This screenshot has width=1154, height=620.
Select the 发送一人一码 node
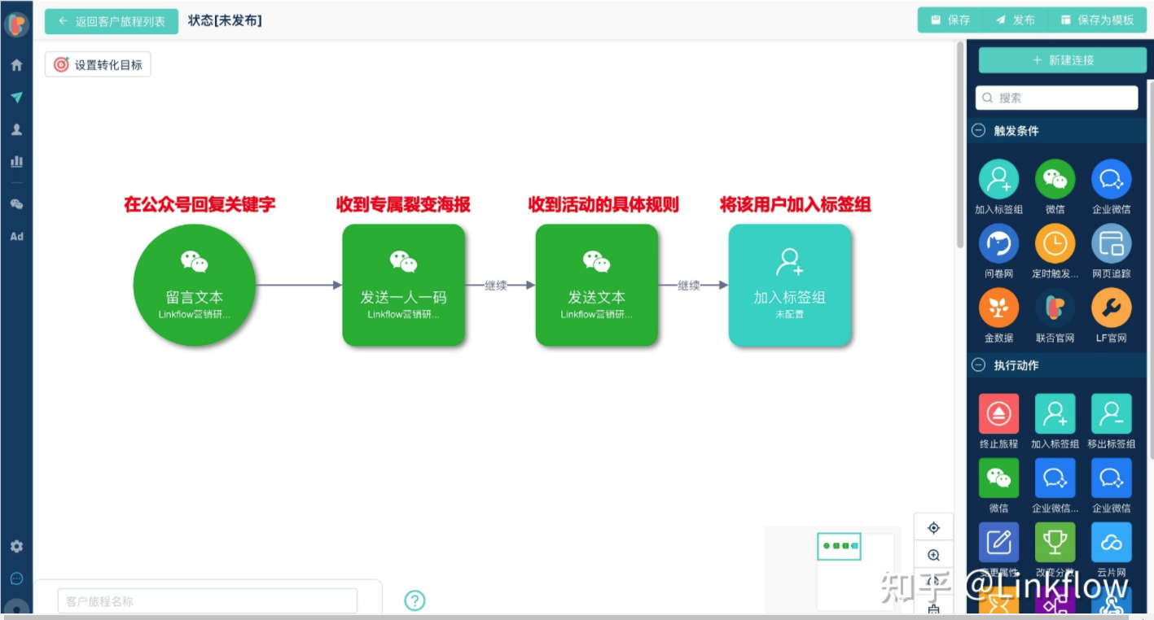coord(403,285)
